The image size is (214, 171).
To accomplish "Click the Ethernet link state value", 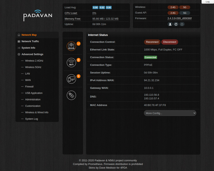I will coord(163,50).
